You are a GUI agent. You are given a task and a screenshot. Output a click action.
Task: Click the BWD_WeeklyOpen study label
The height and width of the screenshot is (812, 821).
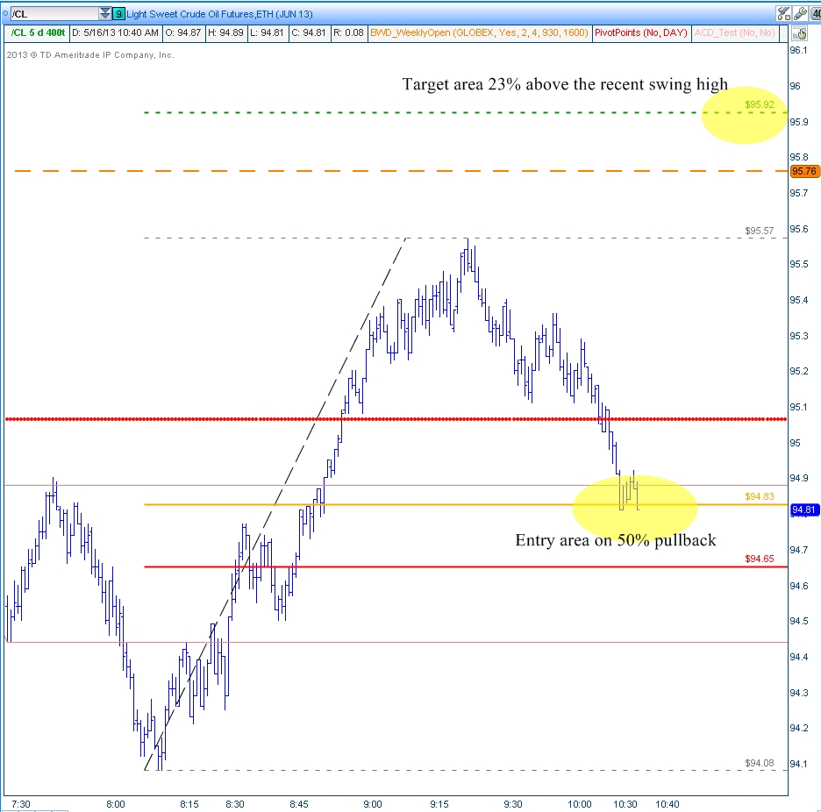click(x=479, y=33)
